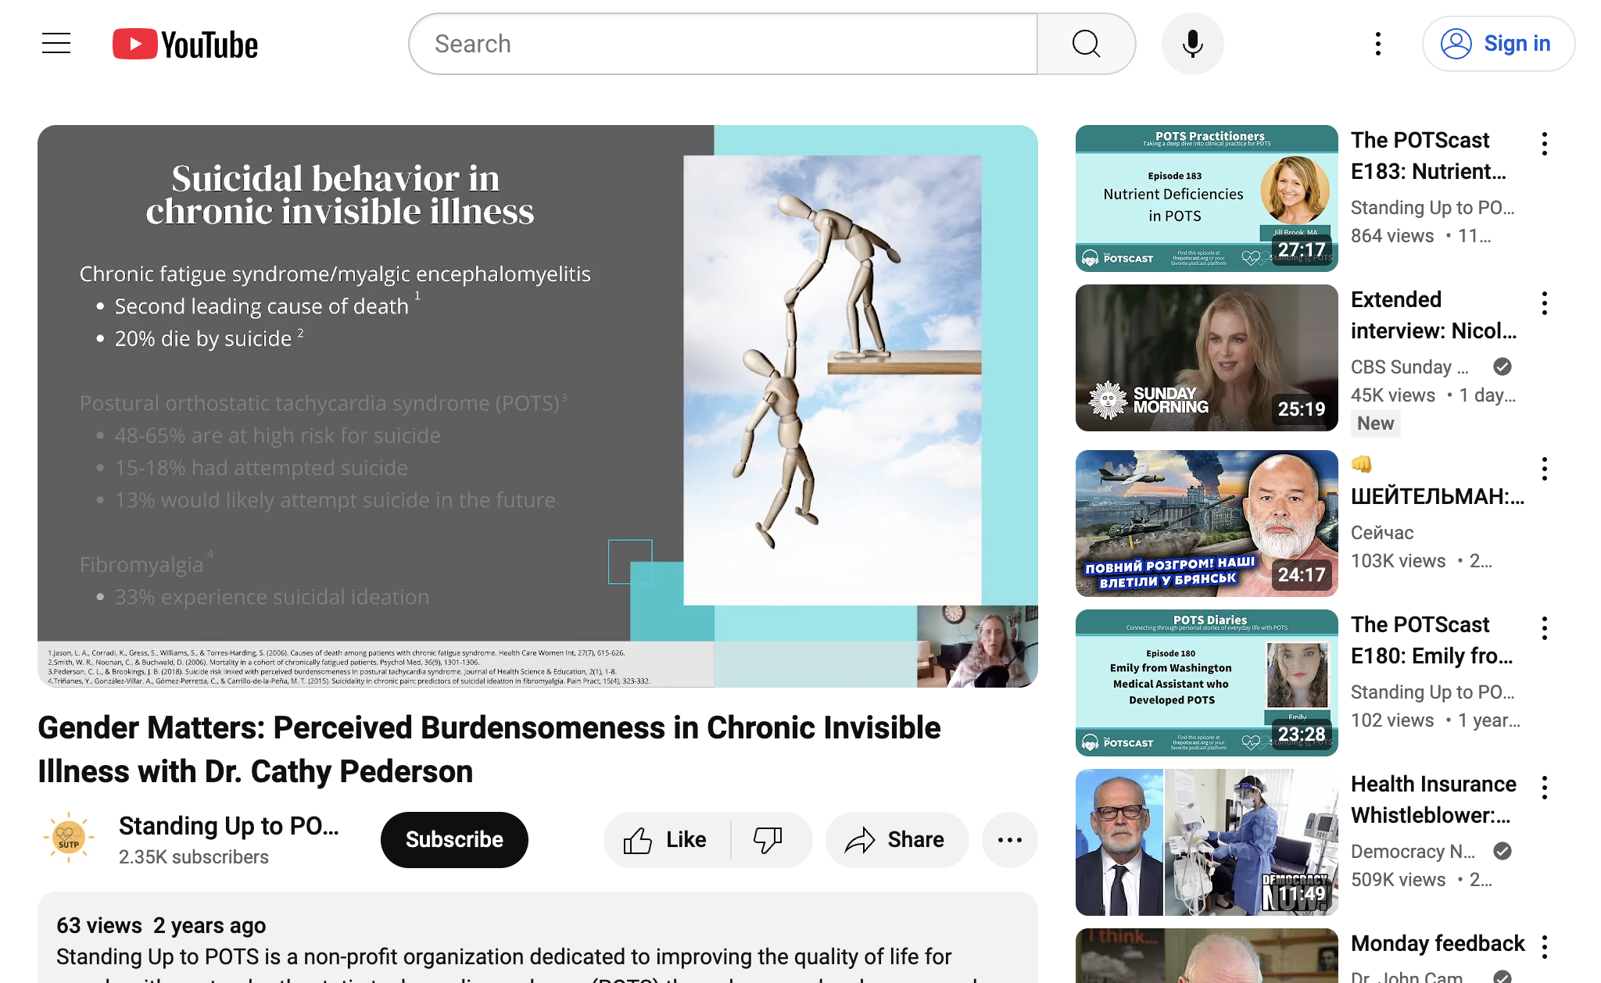Click the '63 views 2 years ago' text
This screenshot has height=983, width=1601.
161,925
